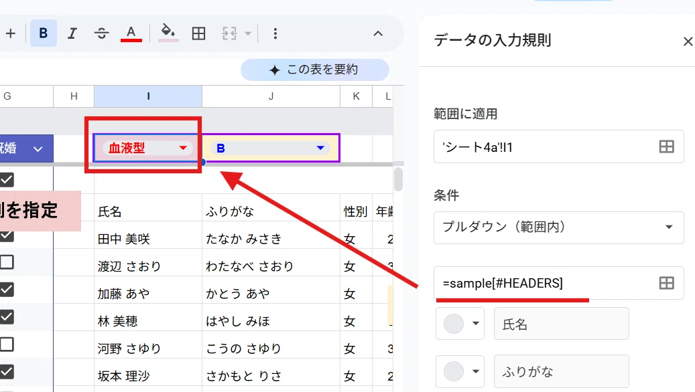The width and height of the screenshot is (695, 392).
Task: Open the fill color bucket tool
Action: (168, 32)
